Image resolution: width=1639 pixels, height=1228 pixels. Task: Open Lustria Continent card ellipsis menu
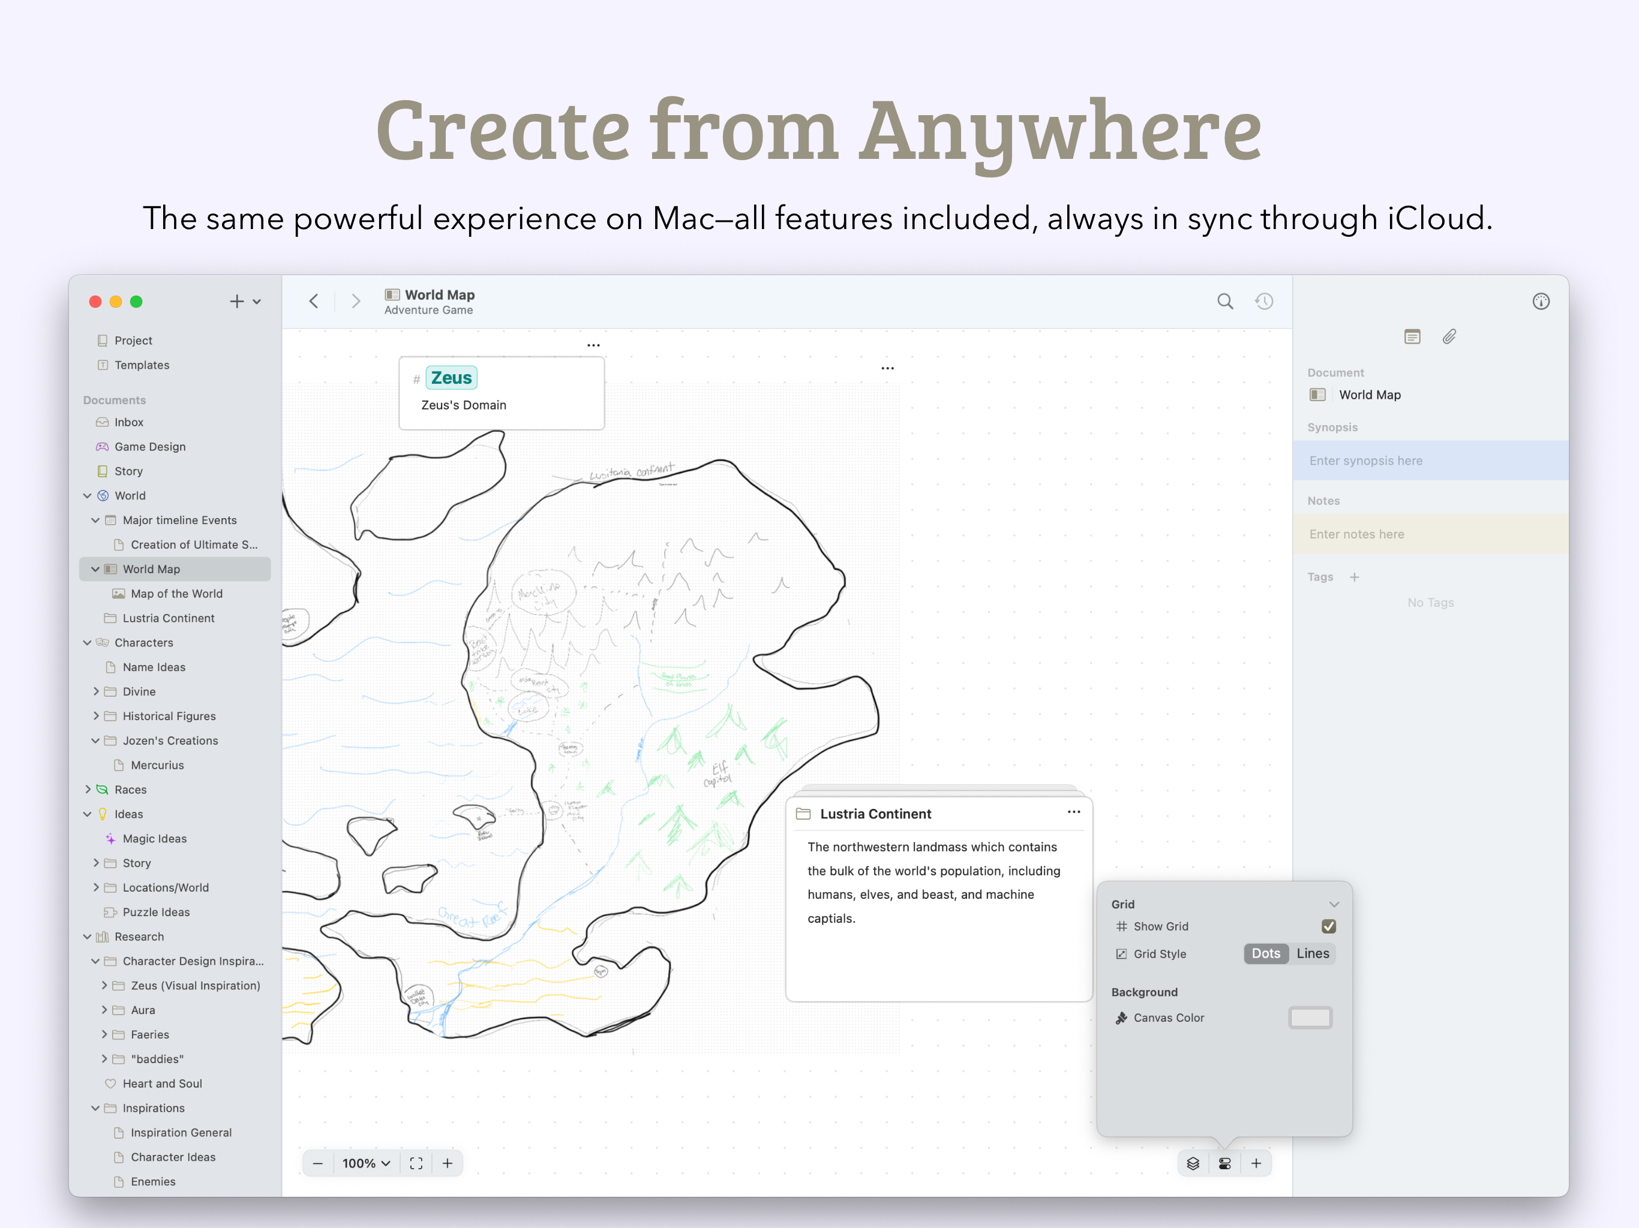(x=1074, y=812)
